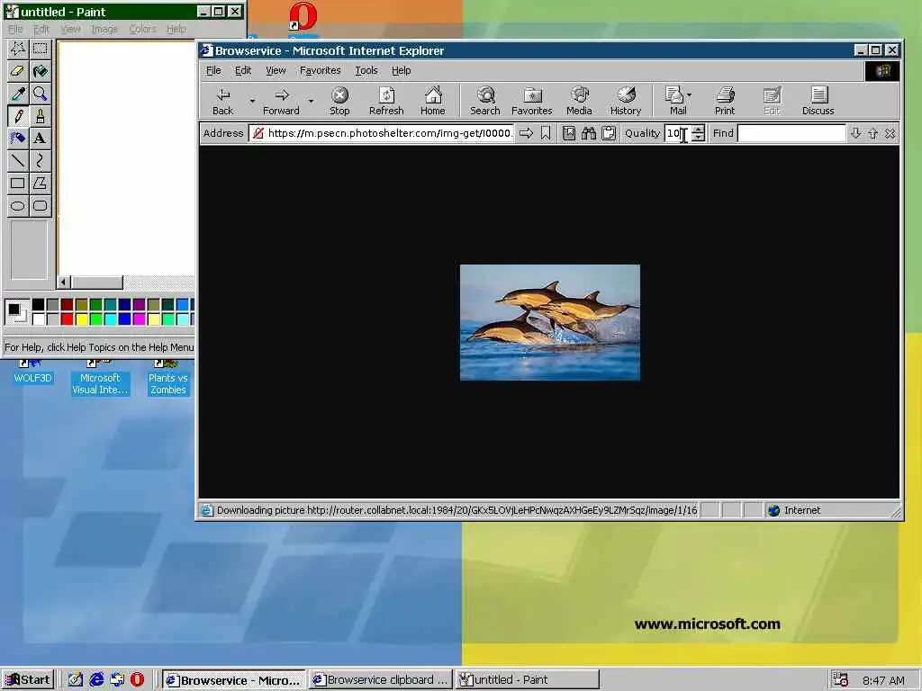Click the Start button on the taskbar
This screenshot has height=691, width=922.
coord(28,680)
